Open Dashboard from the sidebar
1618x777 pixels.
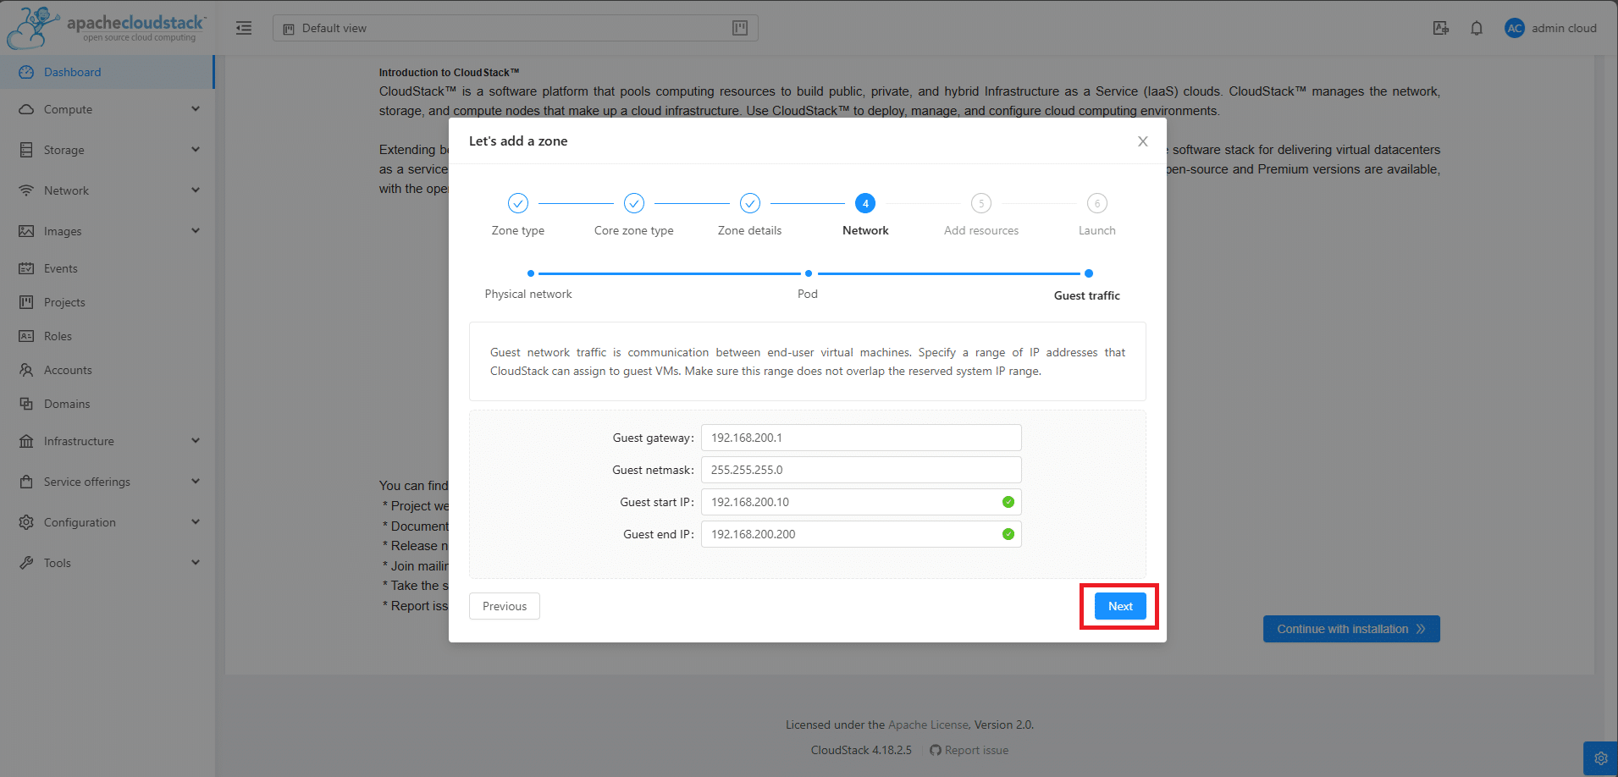pyautogui.click(x=107, y=72)
